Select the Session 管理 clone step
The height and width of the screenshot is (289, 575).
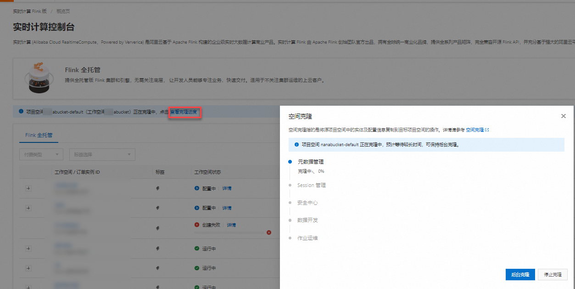pyautogui.click(x=311, y=185)
